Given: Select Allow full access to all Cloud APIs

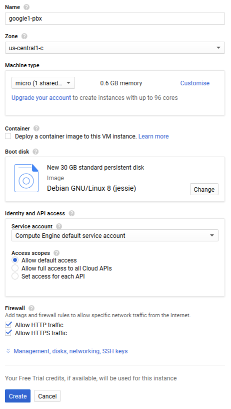Looking at the screenshot, I should (x=15, y=268).
